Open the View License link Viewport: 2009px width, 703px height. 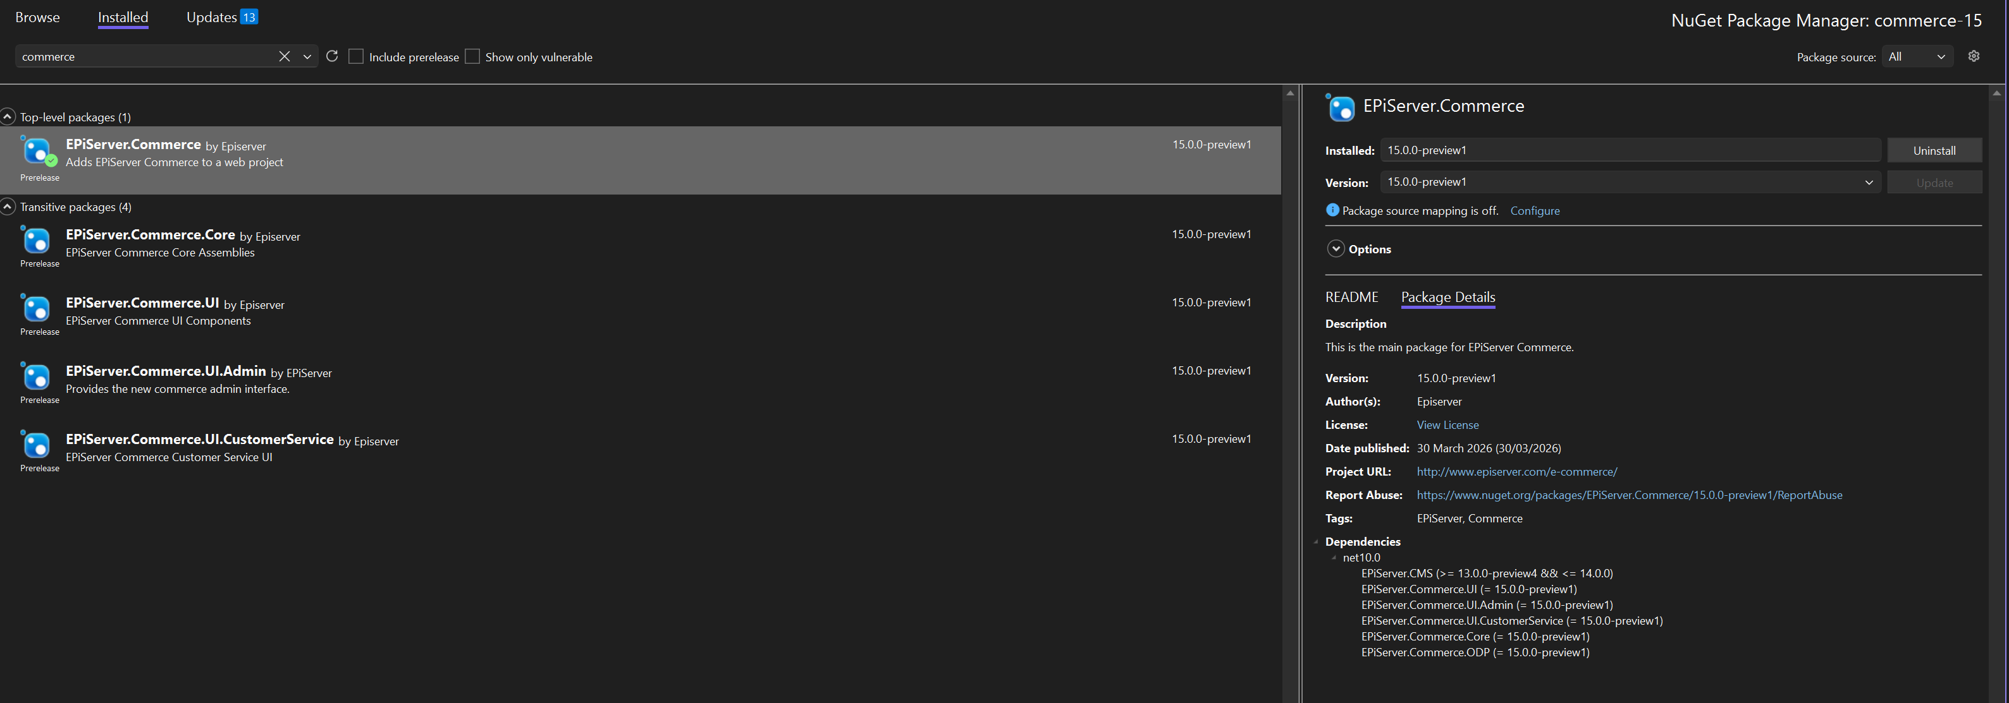(1447, 424)
